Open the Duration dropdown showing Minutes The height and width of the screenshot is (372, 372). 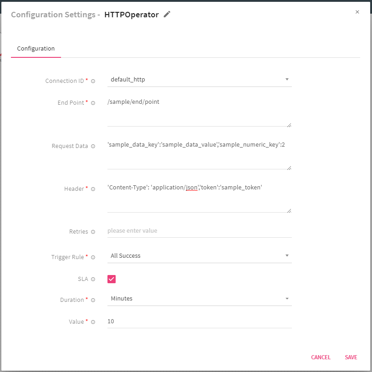tap(287, 298)
